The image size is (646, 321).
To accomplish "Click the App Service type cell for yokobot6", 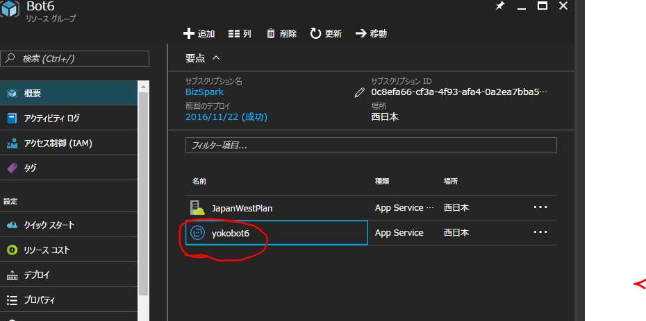I will click(x=399, y=233).
